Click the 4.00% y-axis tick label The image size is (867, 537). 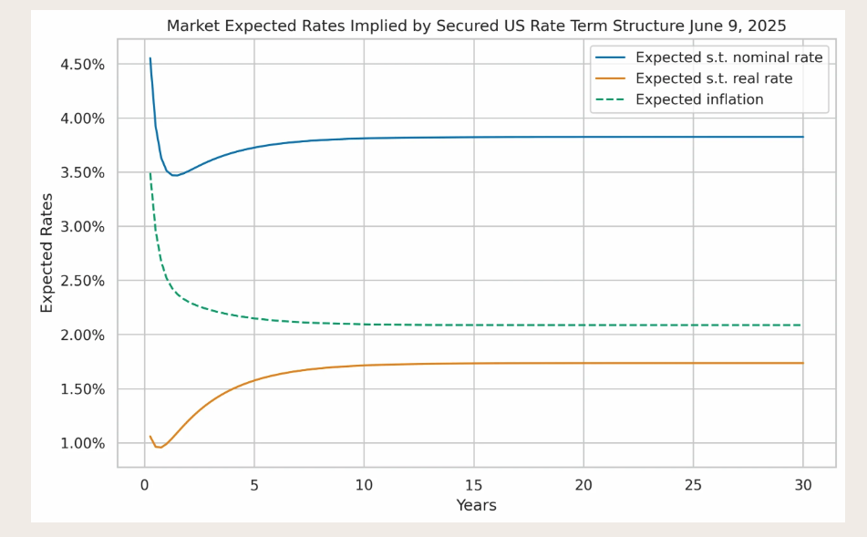pos(82,119)
